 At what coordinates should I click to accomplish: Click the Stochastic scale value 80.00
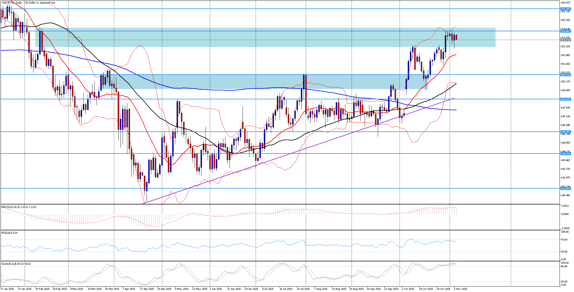[x=564, y=266]
